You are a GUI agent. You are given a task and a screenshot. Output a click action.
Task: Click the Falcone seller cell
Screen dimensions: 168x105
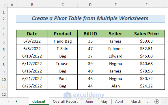tap(115, 49)
